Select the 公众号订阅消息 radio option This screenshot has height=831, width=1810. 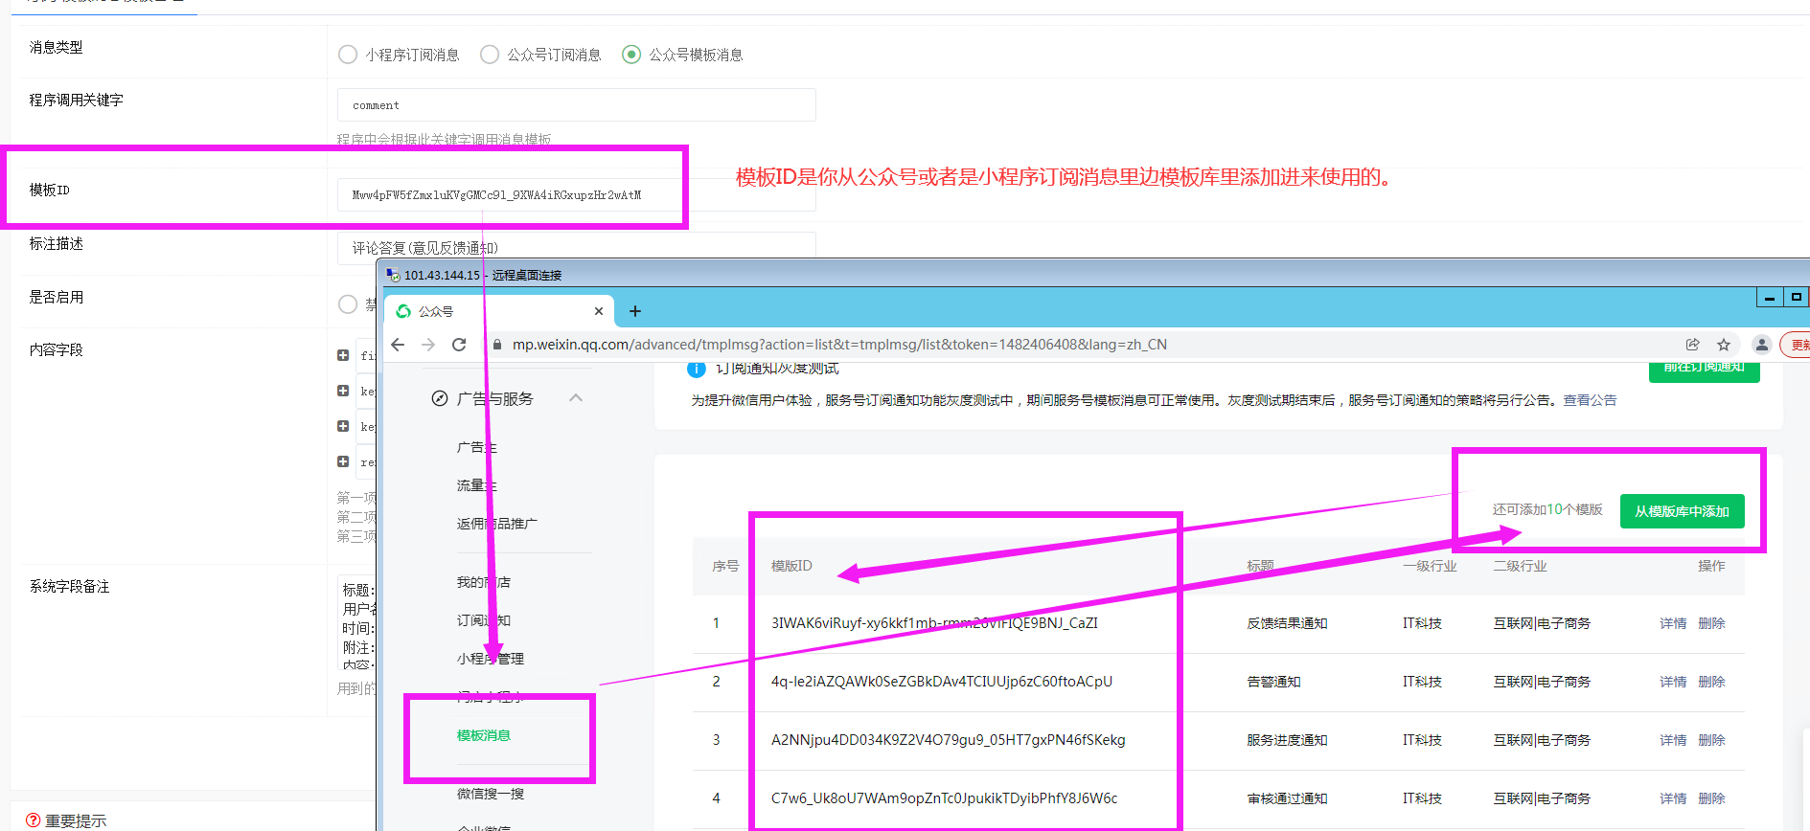[490, 55]
